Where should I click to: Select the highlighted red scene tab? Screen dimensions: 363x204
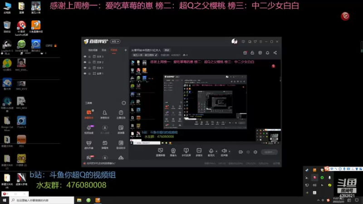(114, 50)
